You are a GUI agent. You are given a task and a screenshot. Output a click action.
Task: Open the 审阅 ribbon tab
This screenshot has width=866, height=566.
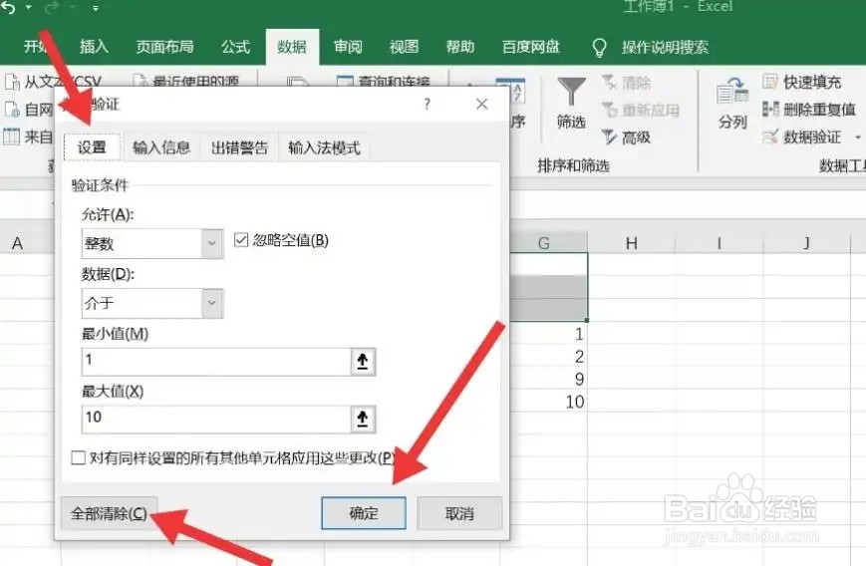348,47
